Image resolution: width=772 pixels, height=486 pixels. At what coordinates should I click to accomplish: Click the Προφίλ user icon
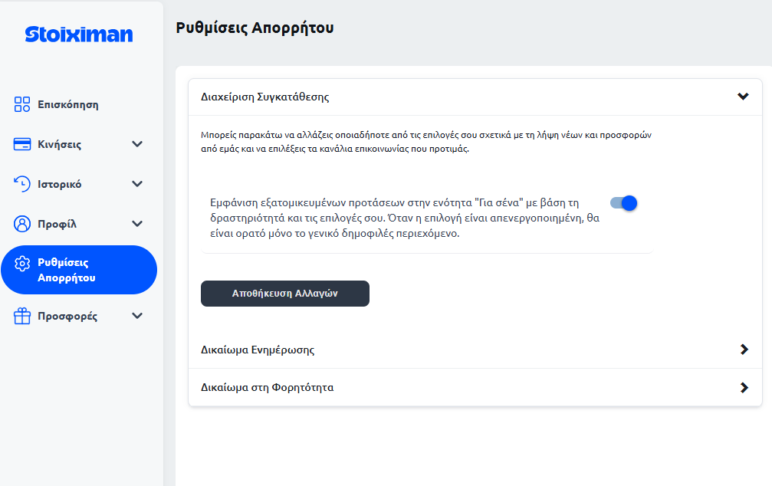[x=22, y=224]
